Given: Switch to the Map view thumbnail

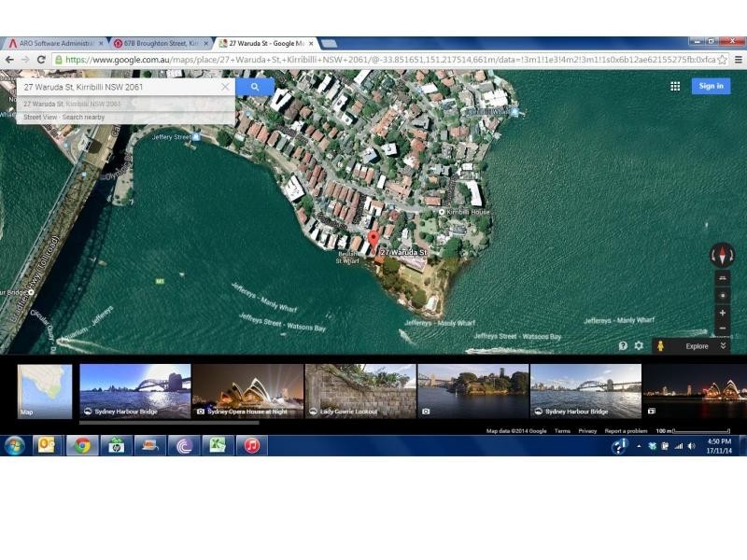Looking at the screenshot, I should coord(45,391).
